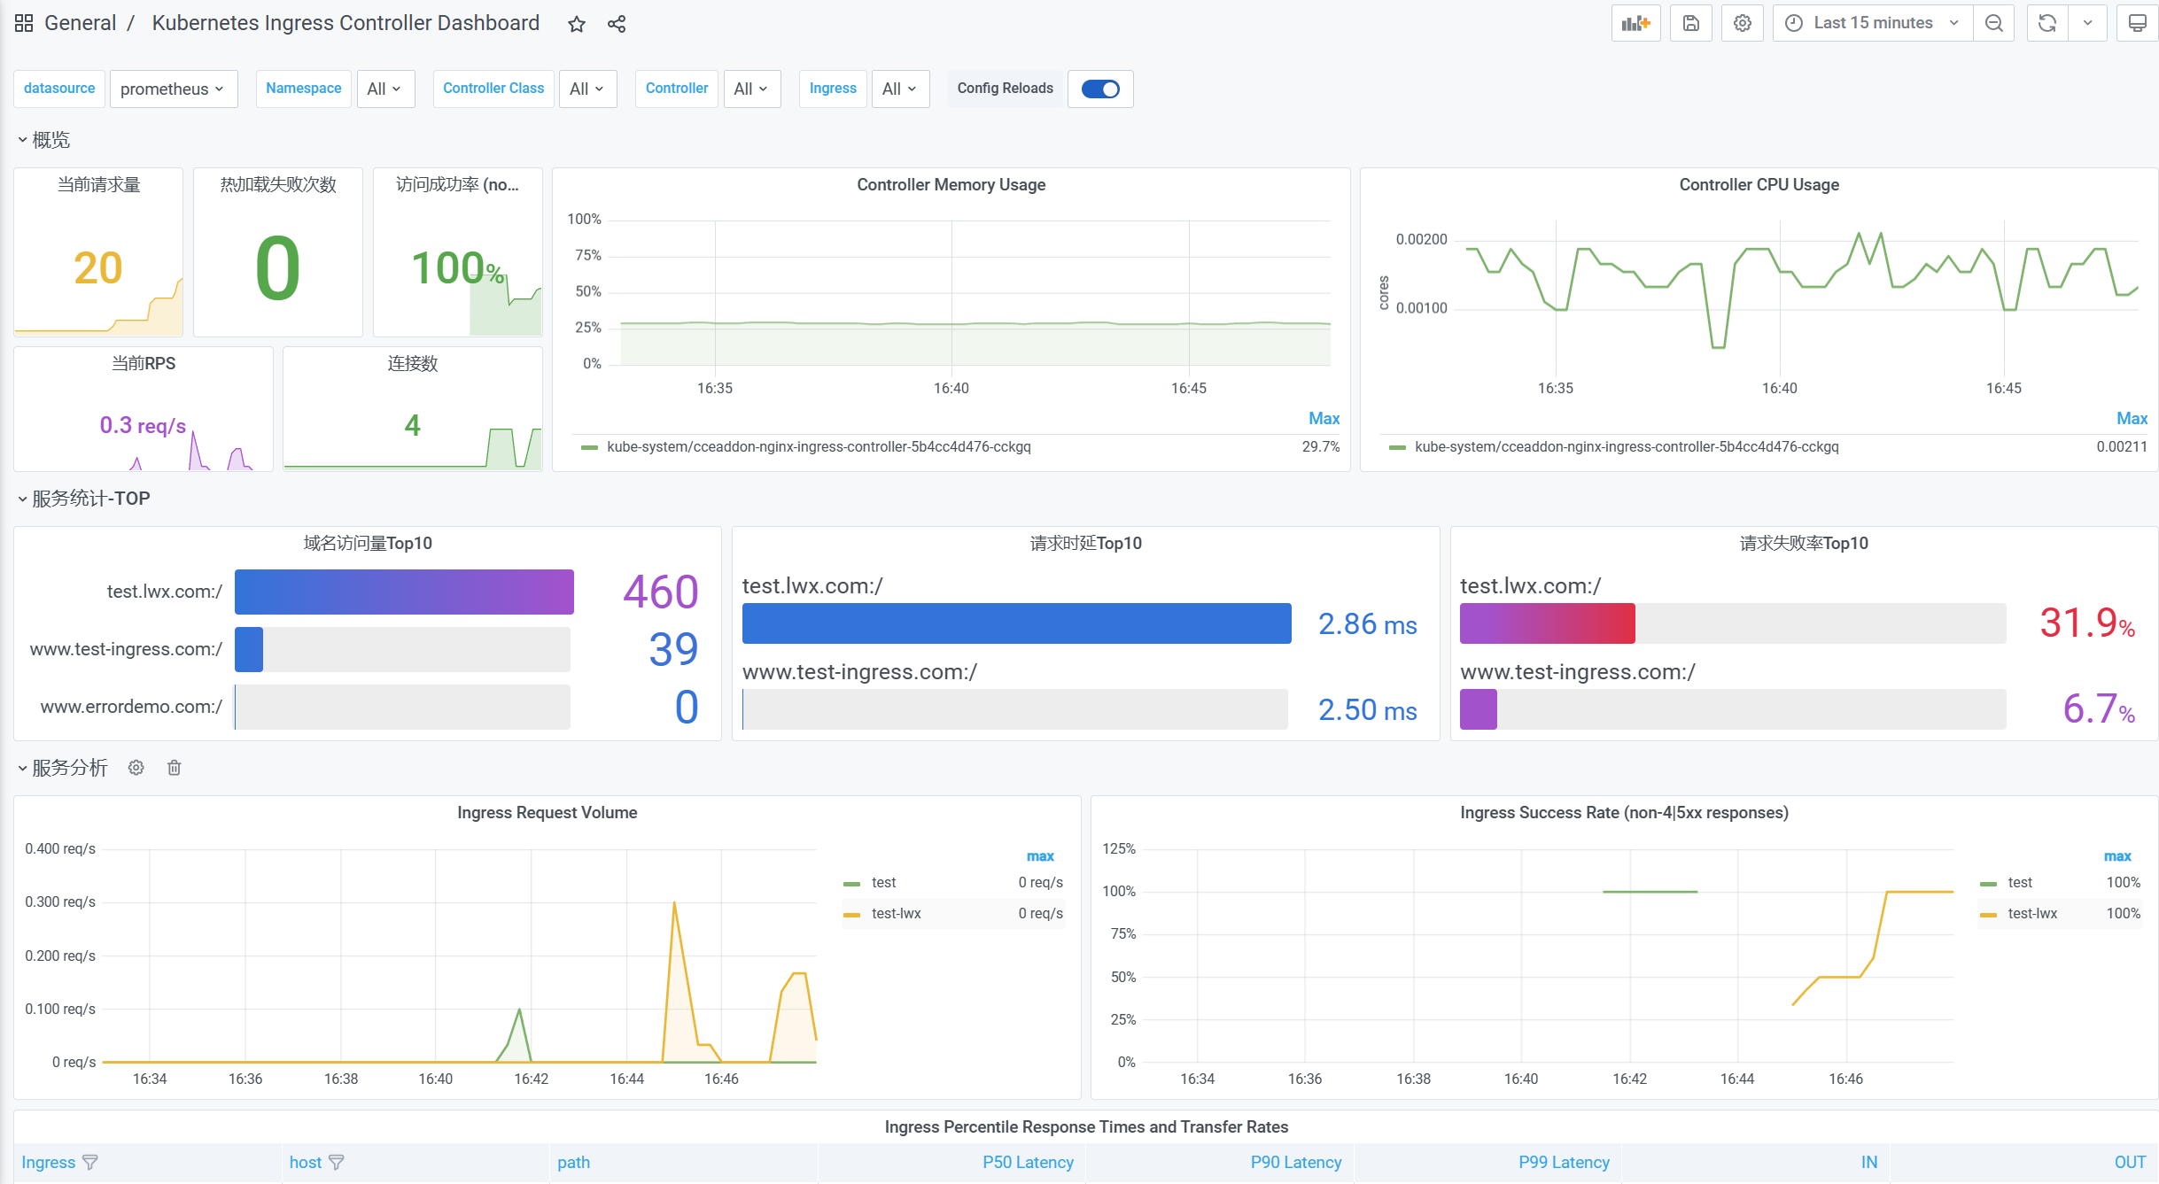Viewport: 2159px width, 1184px height.
Task: Click test.lwx.com bar in 域名访问量Top10
Action: [x=404, y=592]
